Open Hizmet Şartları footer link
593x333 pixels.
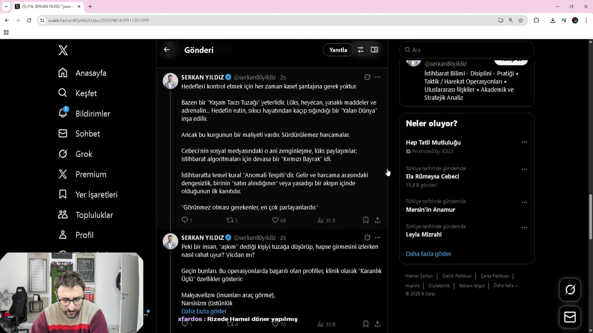[x=419, y=276]
